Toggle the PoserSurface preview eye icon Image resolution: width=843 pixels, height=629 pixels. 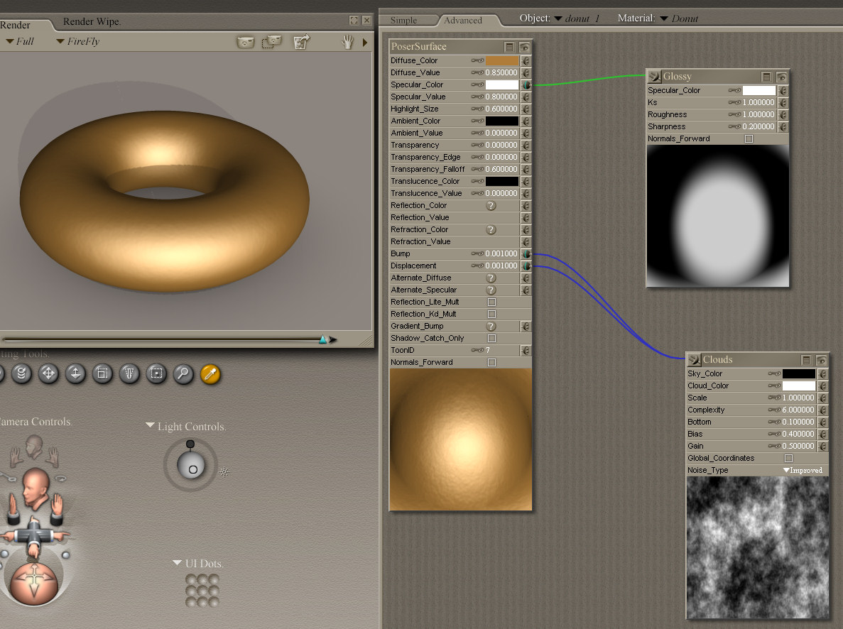tap(524, 47)
